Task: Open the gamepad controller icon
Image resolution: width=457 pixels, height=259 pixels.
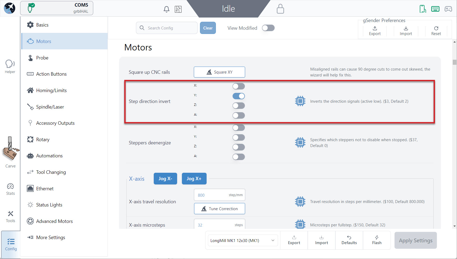Action: pyautogui.click(x=448, y=9)
